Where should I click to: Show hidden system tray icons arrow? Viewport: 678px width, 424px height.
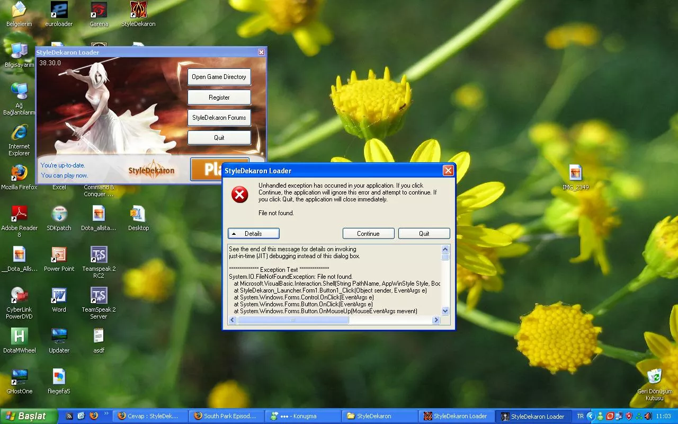tap(591, 416)
